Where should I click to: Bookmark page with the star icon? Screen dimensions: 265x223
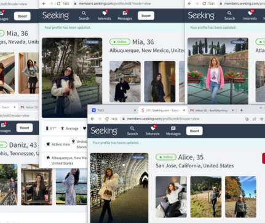pos(261,119)
